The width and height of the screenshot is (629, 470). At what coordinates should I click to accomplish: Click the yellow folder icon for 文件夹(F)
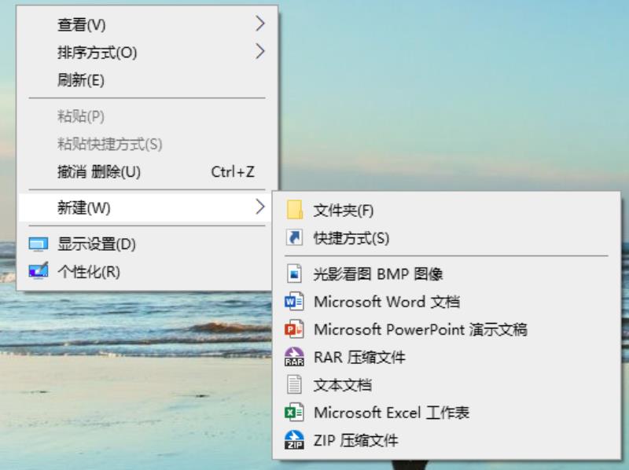point(294,210)
